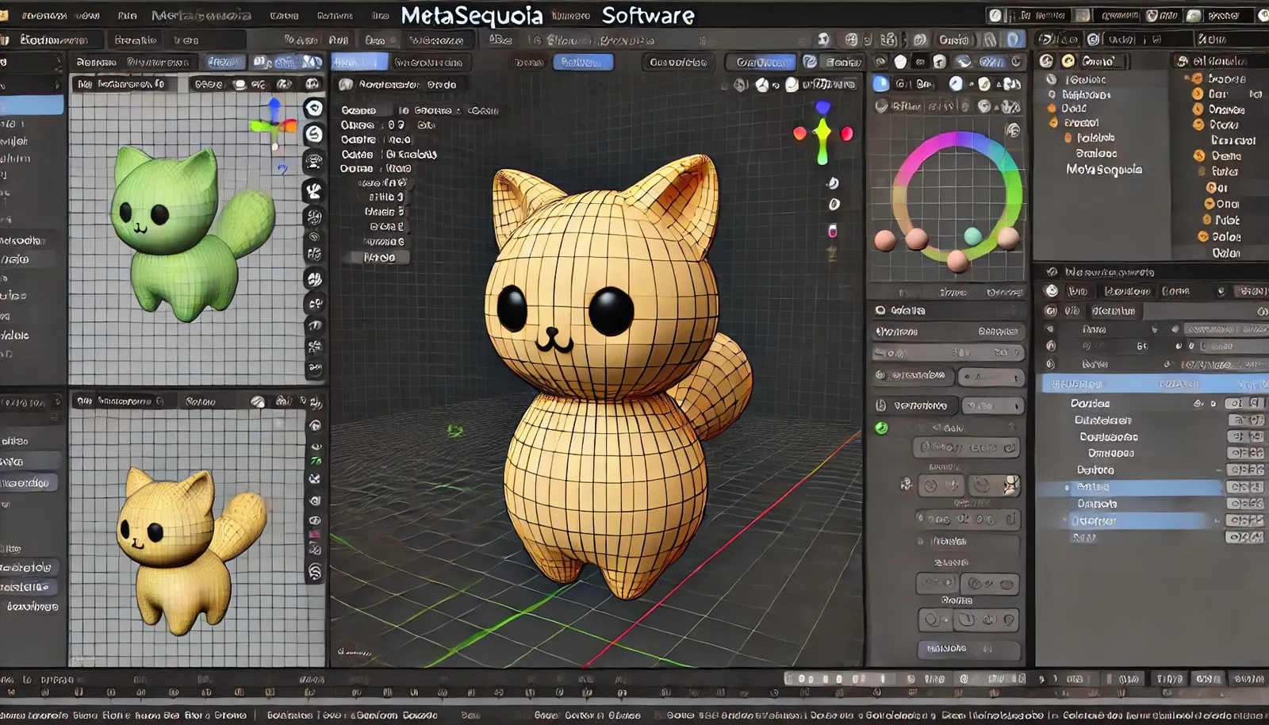
Task: Pick the teal sphere on the color wheel
Action: tap(973, 236)
